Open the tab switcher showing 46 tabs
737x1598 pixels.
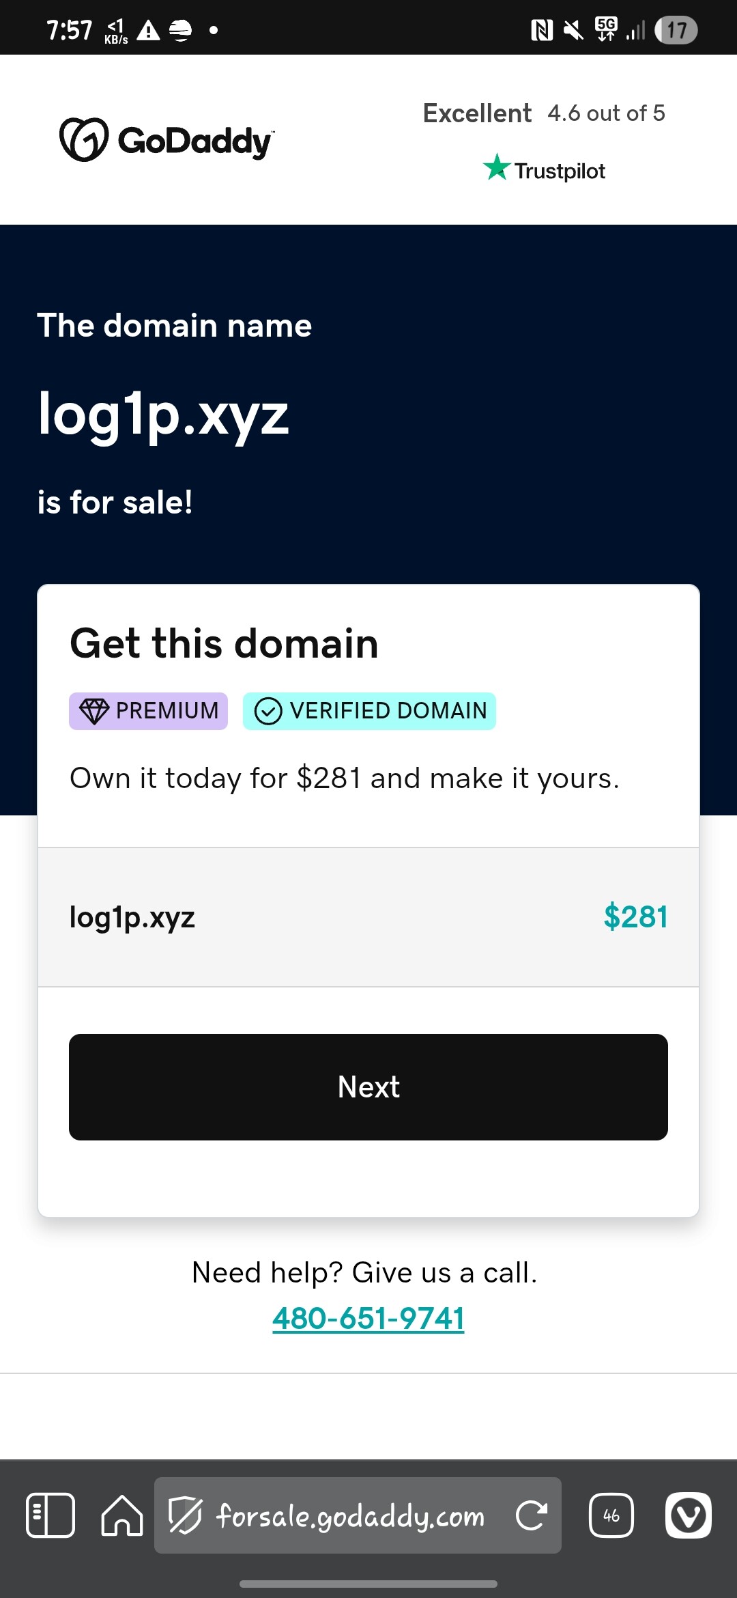(611, 1515)
